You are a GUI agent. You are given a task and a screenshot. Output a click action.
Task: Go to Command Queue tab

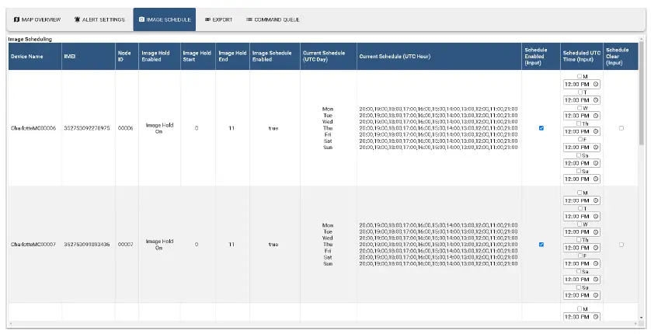pos(273,19)
